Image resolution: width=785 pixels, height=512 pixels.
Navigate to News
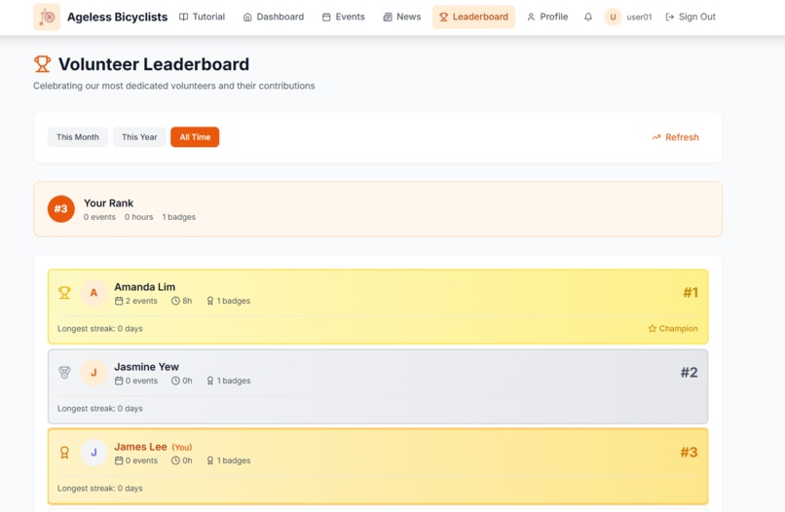coord(402,17)
